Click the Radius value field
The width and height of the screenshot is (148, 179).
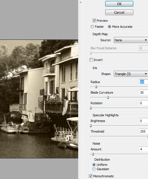point(143,82)
